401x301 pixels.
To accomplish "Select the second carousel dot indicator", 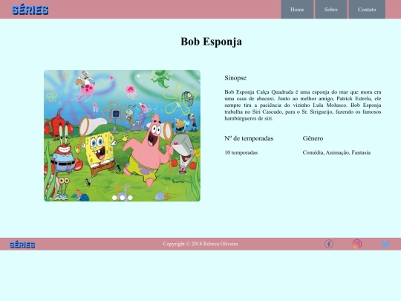I will (123, 198).
